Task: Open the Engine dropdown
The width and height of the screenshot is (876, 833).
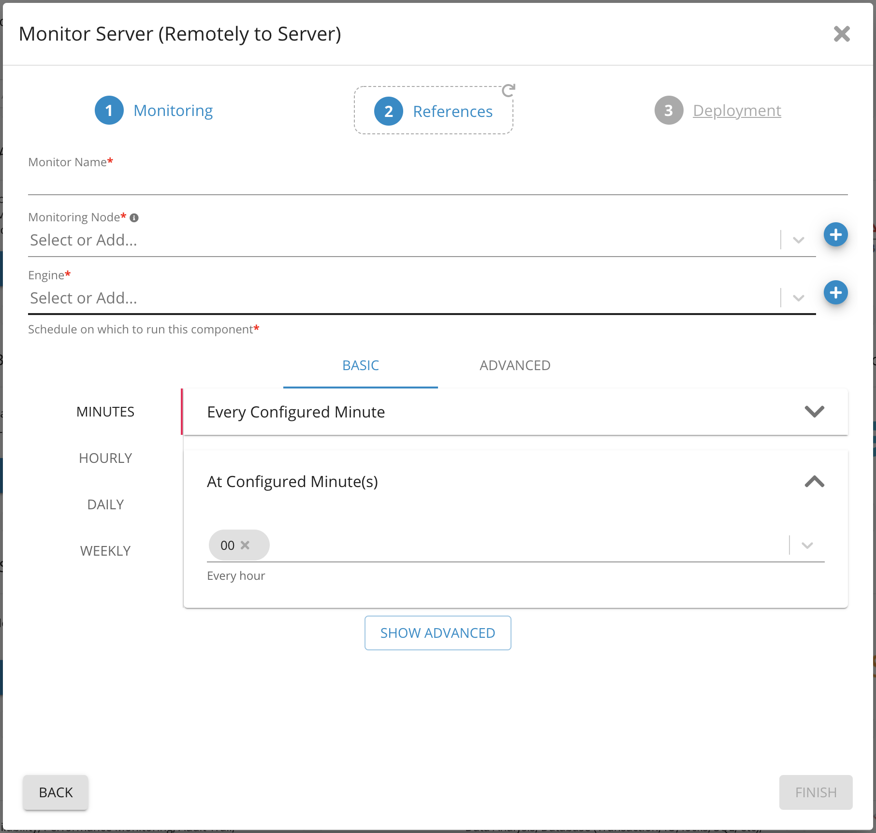Action: pos(798,298)
